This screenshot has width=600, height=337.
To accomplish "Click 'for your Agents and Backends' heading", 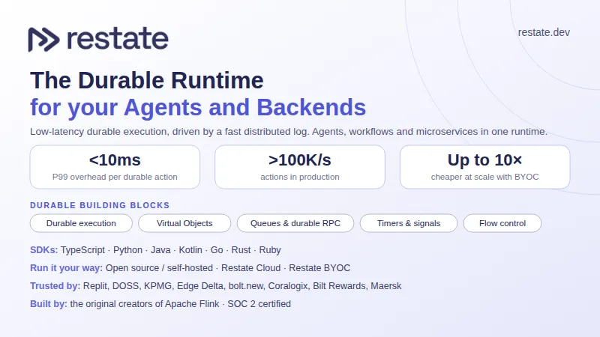I will (198, 107).
